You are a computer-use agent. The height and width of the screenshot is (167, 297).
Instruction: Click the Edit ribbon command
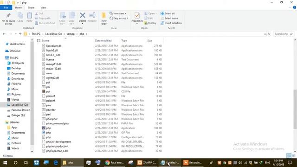click(x=148, y=19)
